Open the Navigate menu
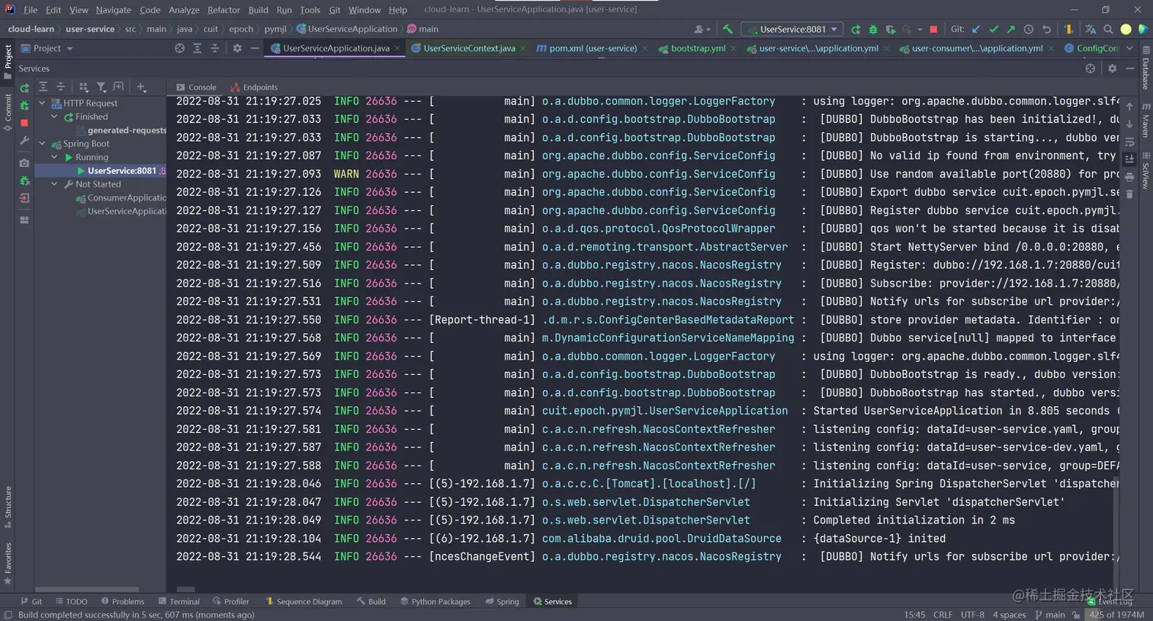 click(x=113, y=10)
